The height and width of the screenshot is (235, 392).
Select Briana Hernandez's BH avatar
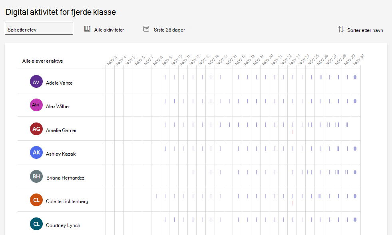pos(36,176)
